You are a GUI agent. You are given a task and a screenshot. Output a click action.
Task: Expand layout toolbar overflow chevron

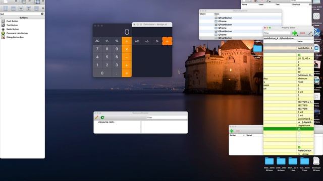point(43,9)
